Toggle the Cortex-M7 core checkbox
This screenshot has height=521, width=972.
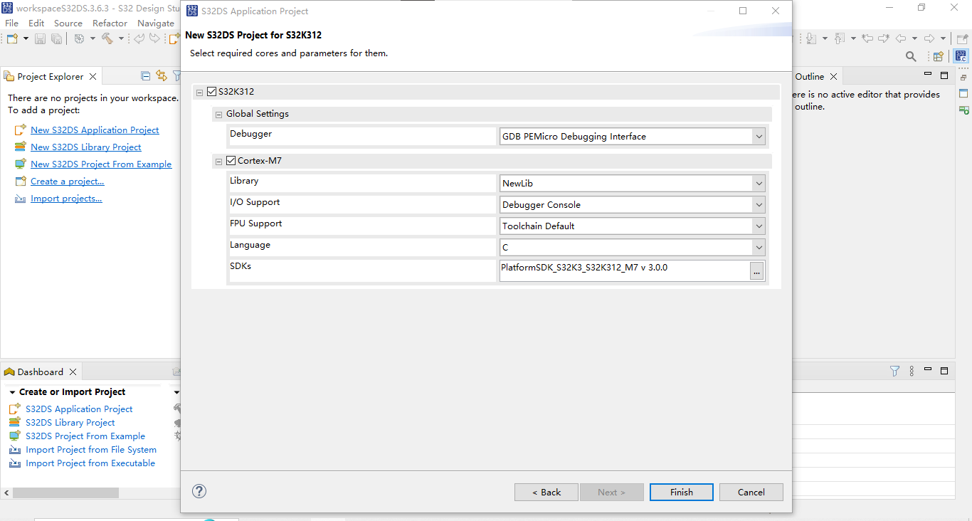click(x=231, y=161)
